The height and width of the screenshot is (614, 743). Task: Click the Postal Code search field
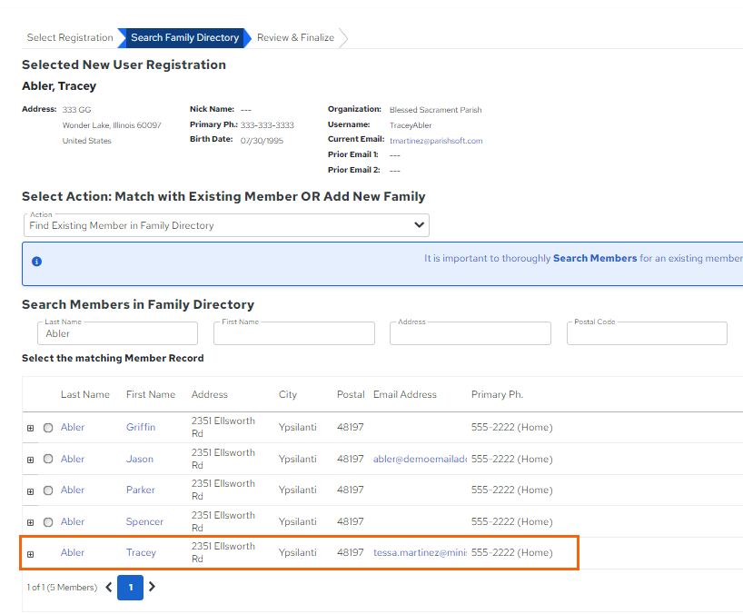point(647,333)
